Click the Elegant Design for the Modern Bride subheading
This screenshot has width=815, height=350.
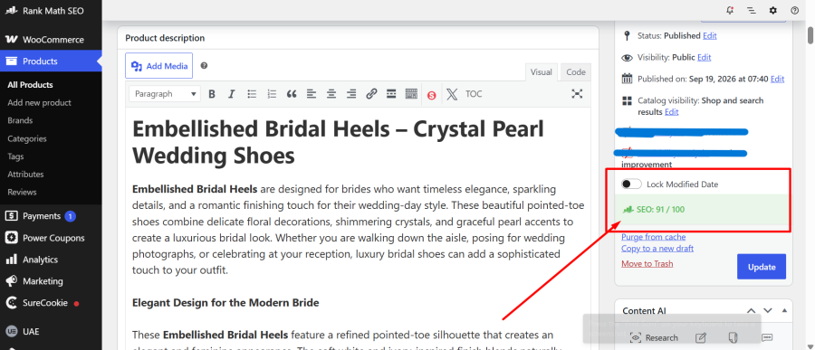225,302
